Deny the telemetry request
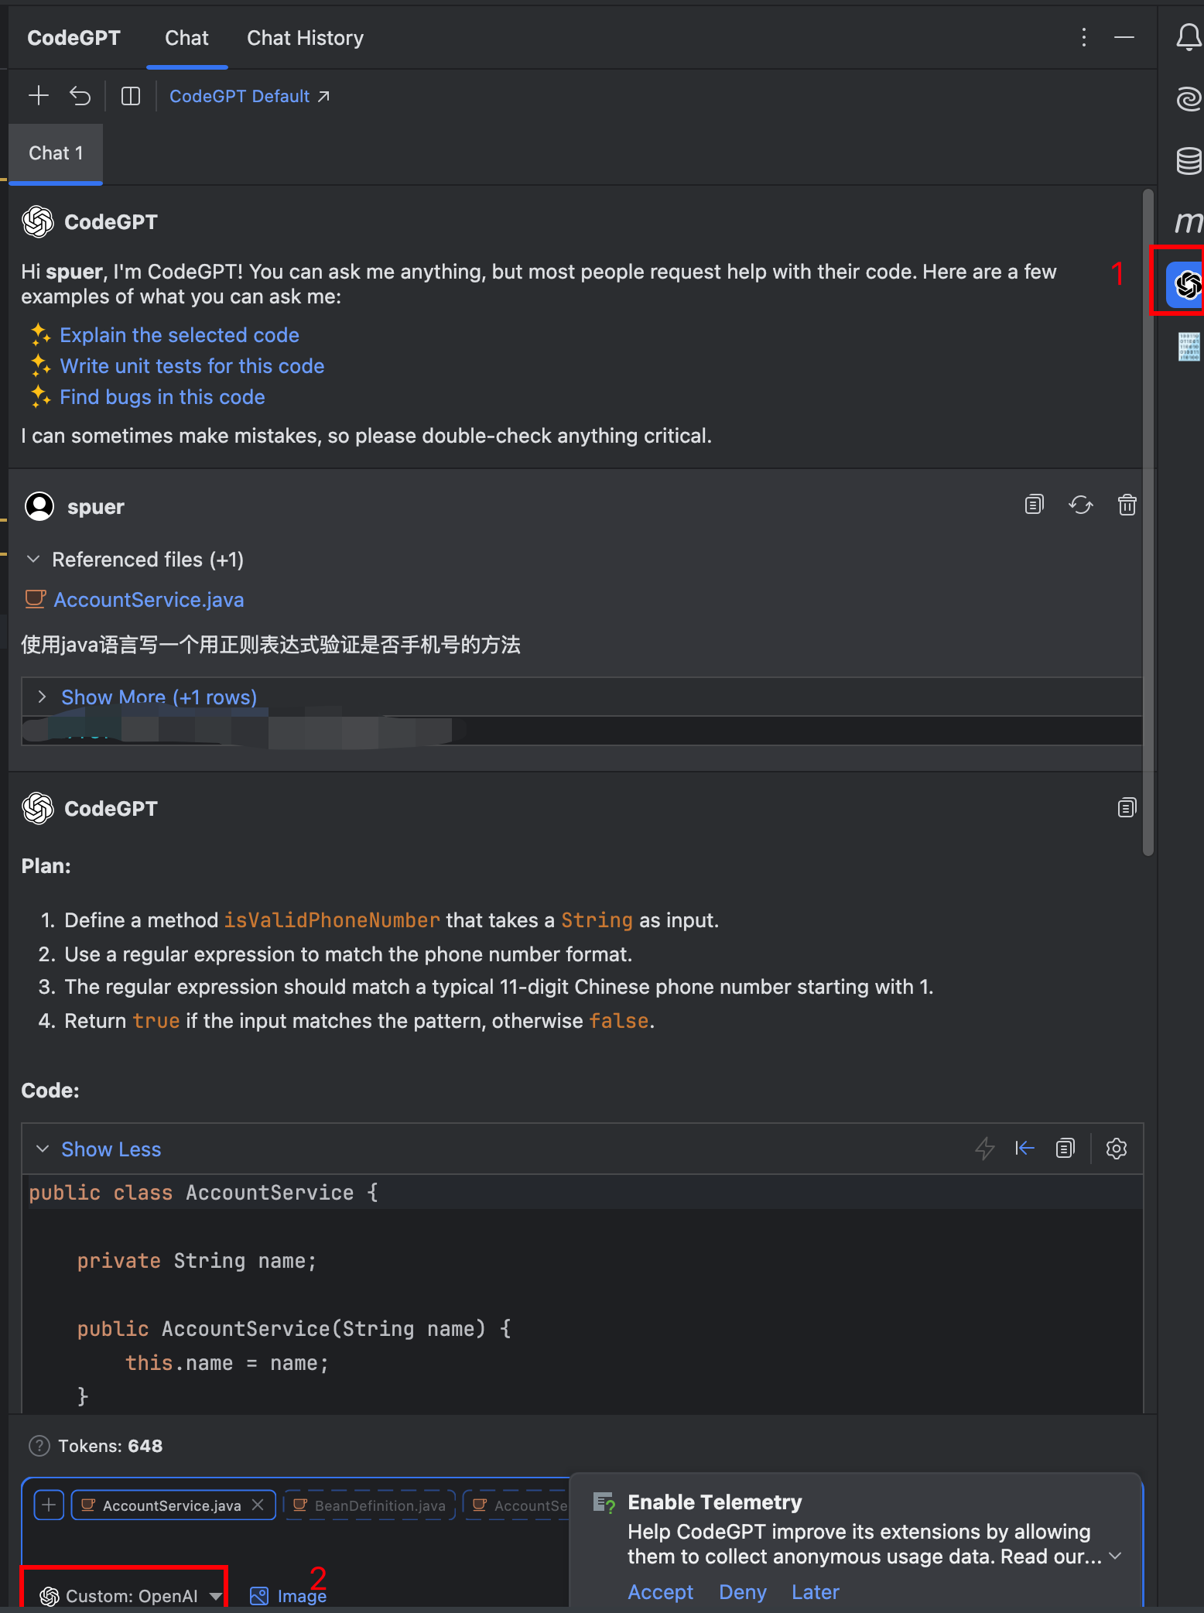Viewport: 1204px width, 1613px height. coord(743,1592)
